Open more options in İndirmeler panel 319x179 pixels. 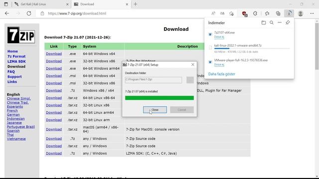280,22
